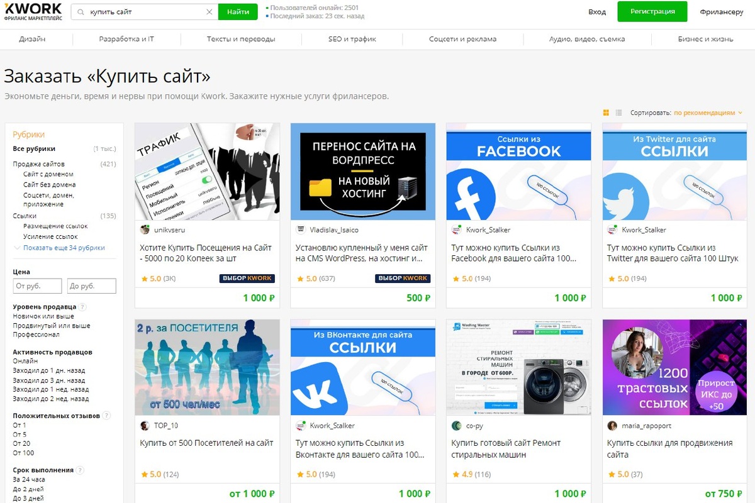
Task: Click help icon next to Положительных отзывов
Action: 106,416
